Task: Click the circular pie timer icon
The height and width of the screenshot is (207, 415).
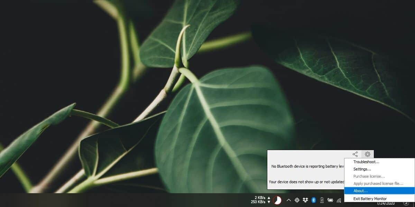Action: coord(277,200)
